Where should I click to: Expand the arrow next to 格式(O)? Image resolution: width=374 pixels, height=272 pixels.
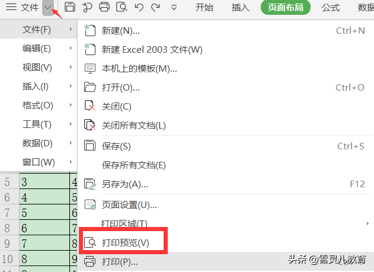[71, 105]
